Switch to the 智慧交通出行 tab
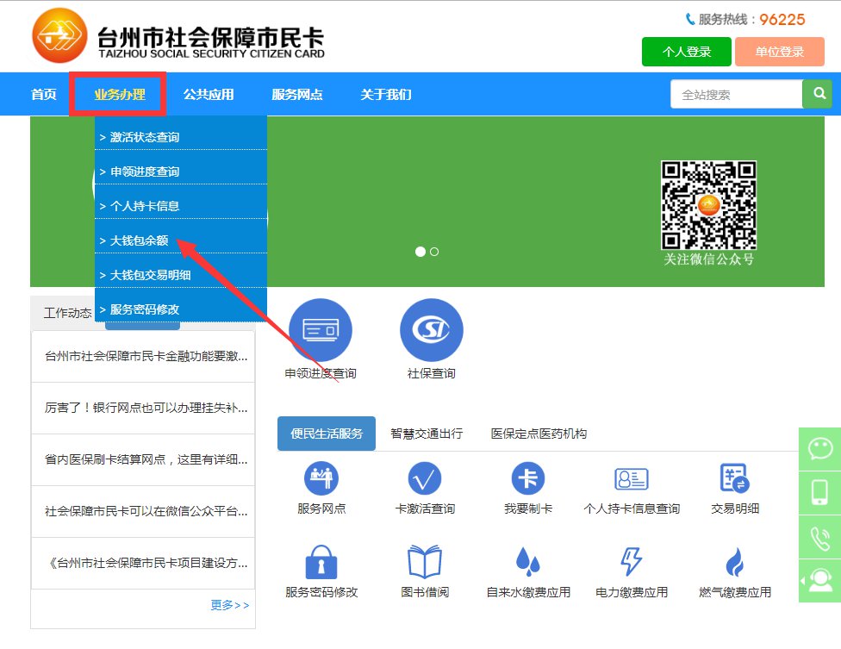This screenshot has height=649, width=841. tap(426, 434)
